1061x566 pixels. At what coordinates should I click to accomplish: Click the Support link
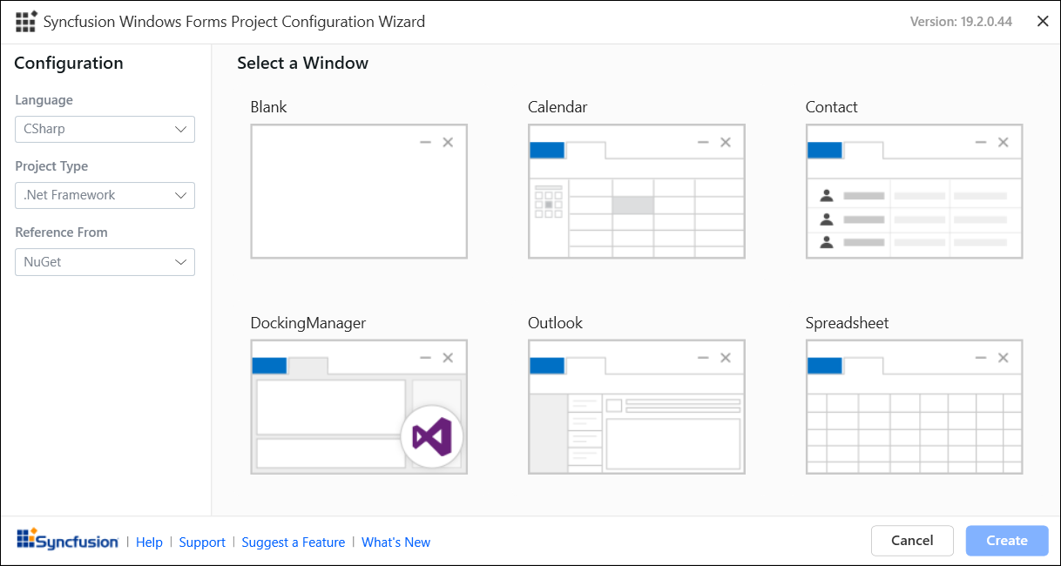tap(202, 542)
